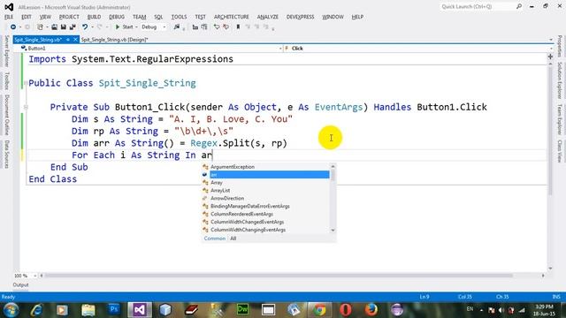Image resolution: width=566 pixels, height=318 pixels.
Task: Collapse the Button1_Click Sub outline
Action: [26, 107]
